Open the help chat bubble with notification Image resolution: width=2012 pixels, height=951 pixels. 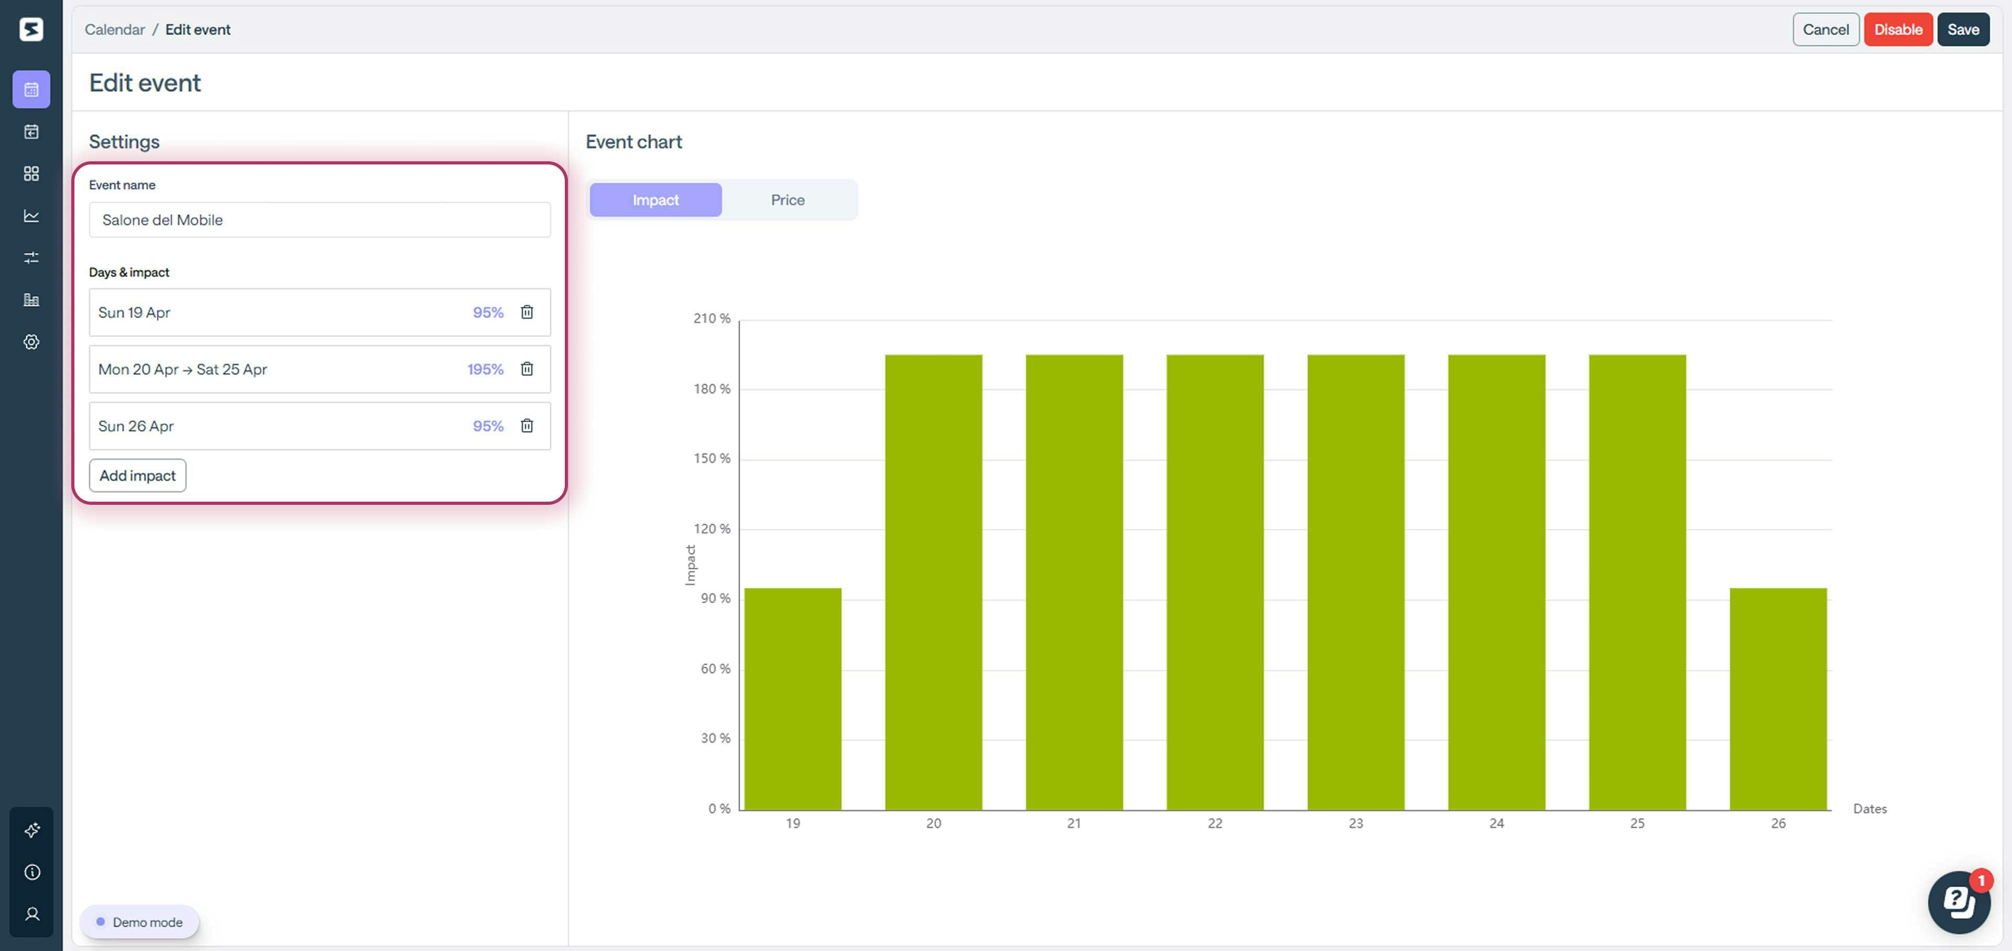pyautogui.click(x=1959, y=902)
